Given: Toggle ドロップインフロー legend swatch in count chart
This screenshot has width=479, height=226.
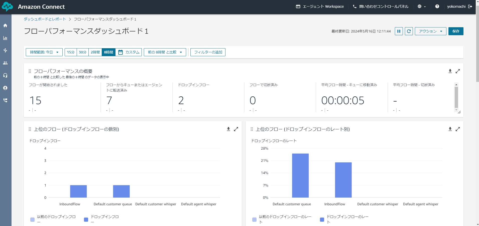Looking at the screenshot, I should [x=86, y=220].
